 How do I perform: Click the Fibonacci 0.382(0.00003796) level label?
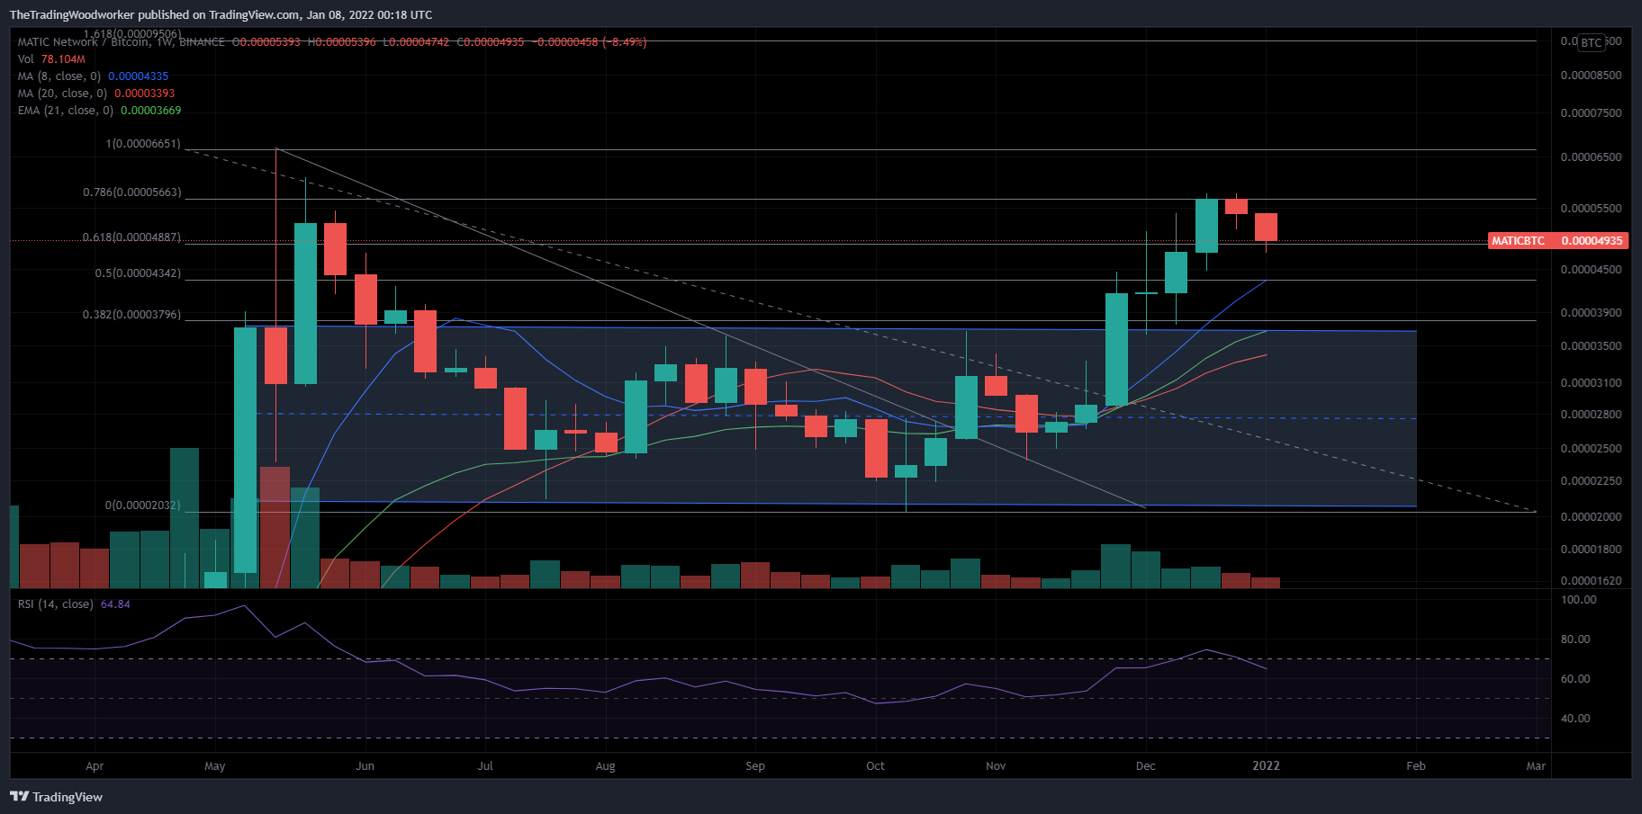(x=131, y=315)
